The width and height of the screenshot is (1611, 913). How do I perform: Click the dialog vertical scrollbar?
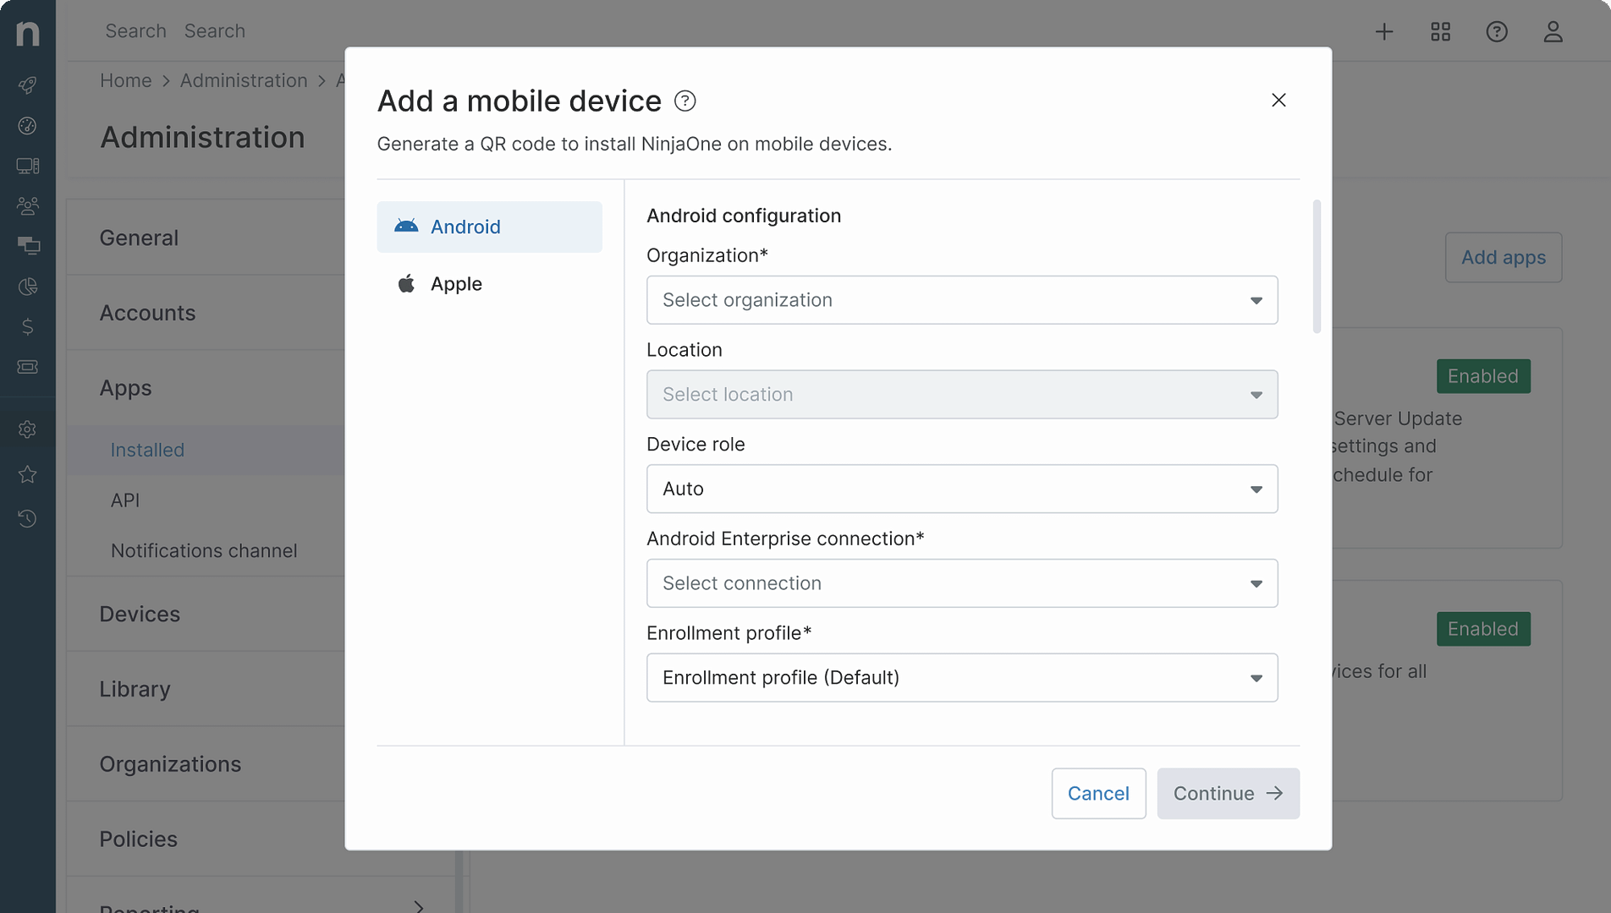1317,266
